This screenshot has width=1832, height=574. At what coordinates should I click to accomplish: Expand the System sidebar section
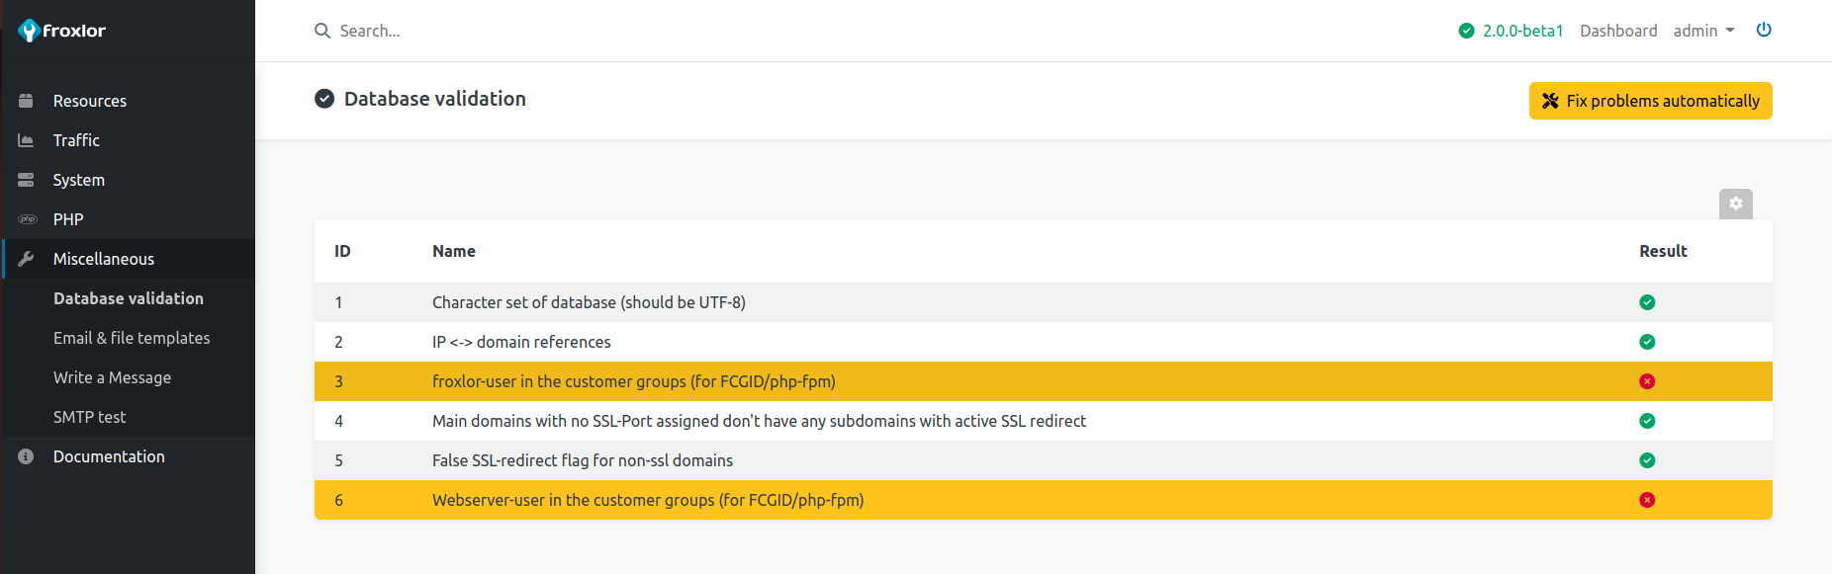[79, 180]
